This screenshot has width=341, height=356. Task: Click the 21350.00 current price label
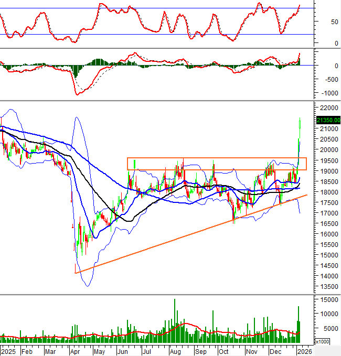coord(328,120)
